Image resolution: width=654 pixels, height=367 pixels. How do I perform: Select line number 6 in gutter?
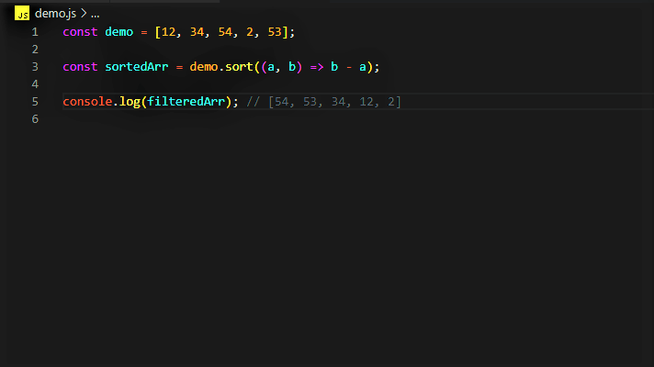(35, 119)
